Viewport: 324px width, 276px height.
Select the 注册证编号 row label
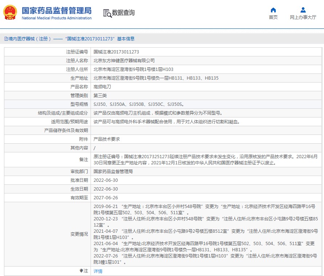click(x=77, y=52)
